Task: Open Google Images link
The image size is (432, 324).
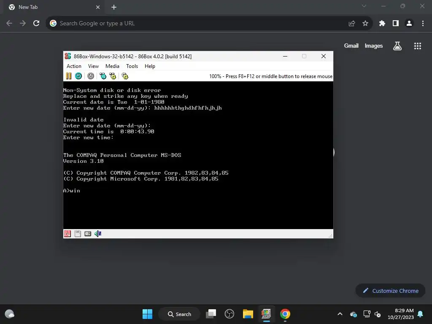Action: [x=374, y=46]
